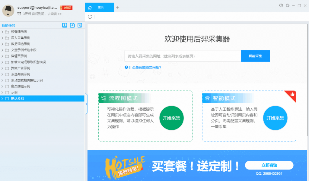Image resolution: width=309 pixels, height=181 pixels.
Task: Expand the 默认分组 tree group
Action: tap(2, 98)
